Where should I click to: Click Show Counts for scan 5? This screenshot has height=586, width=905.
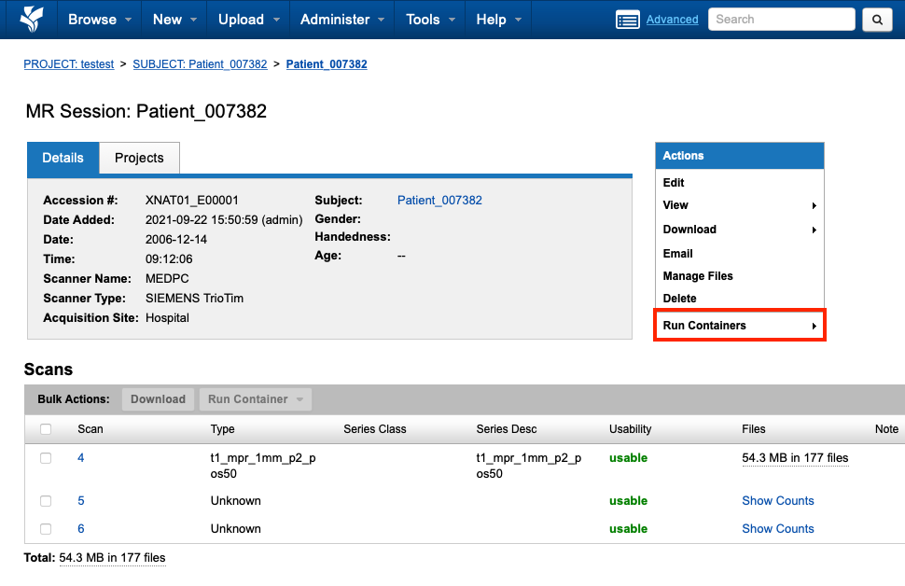777,501
